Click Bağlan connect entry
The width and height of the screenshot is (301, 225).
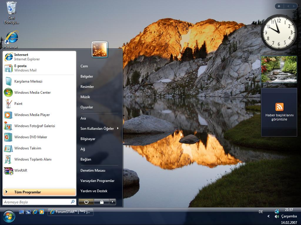[x=99, y=159]
